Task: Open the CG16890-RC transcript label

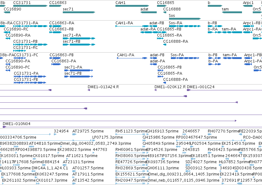Action: point(16,29)
